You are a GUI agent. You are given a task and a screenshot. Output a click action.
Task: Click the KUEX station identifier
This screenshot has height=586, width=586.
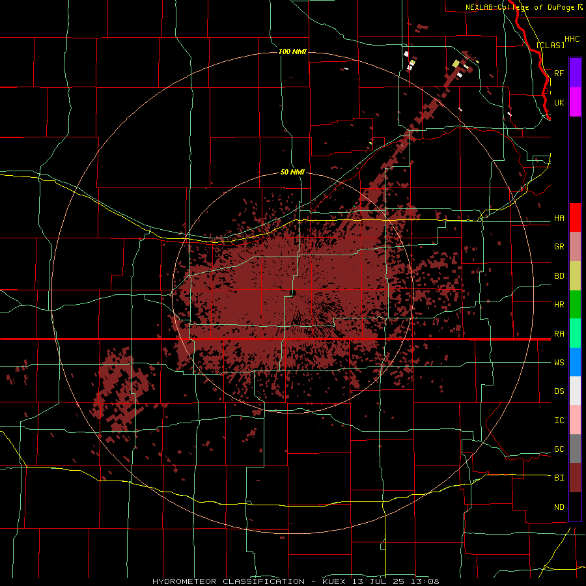click(x=335, y=581)
